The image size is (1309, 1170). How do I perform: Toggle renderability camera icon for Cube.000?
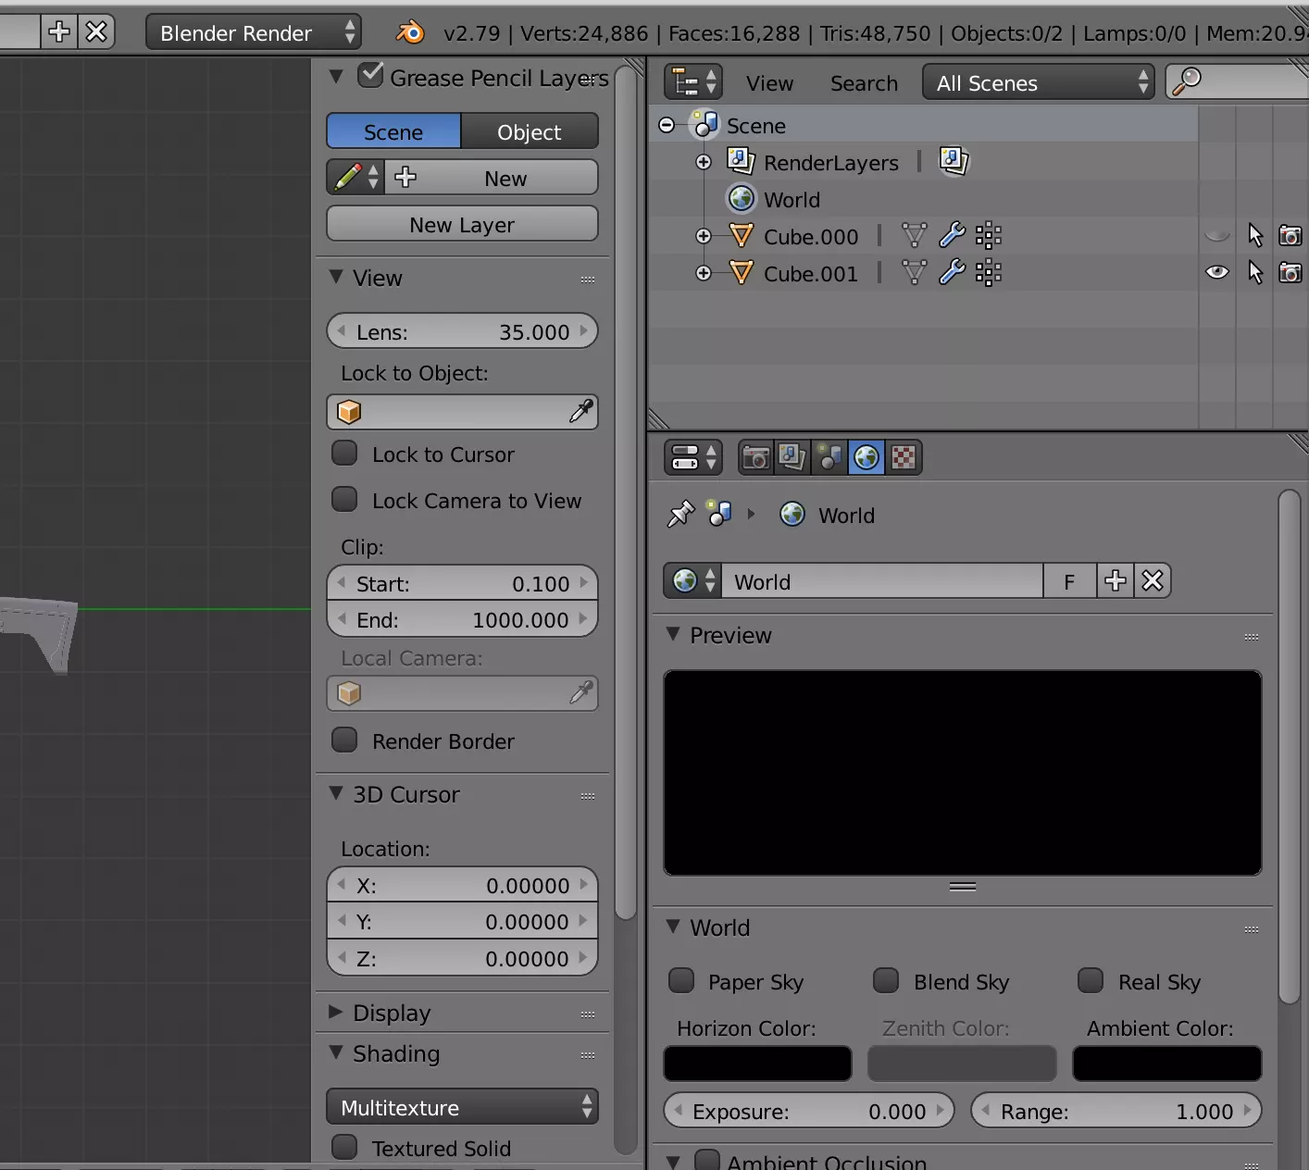point(1290,236)
